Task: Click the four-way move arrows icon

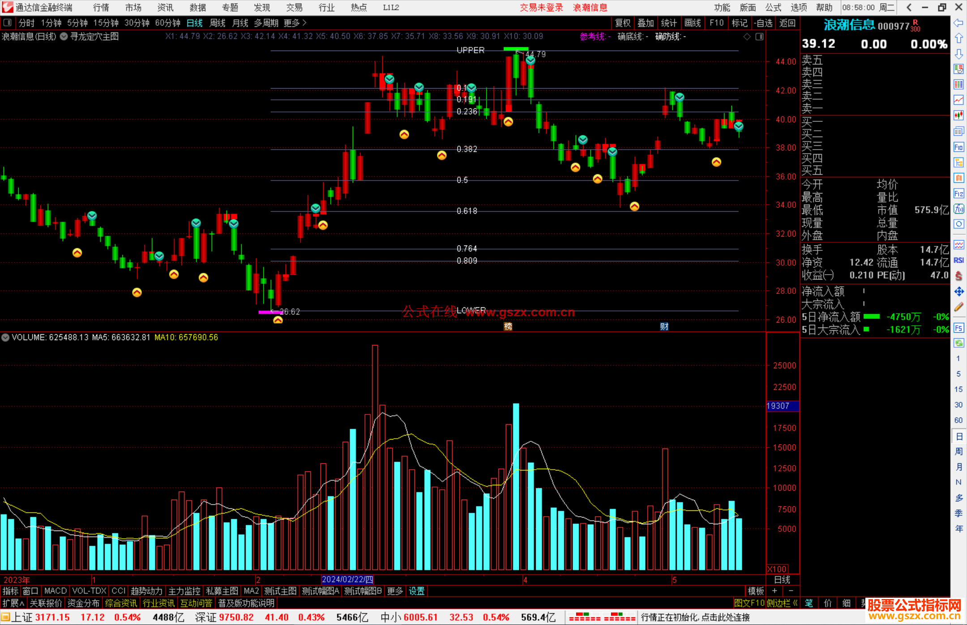Action: point(958,292)
